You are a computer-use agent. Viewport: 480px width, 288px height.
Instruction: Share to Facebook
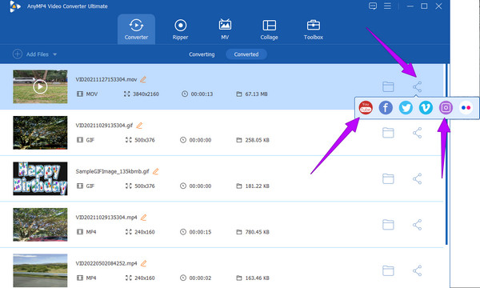pos(386,108)
